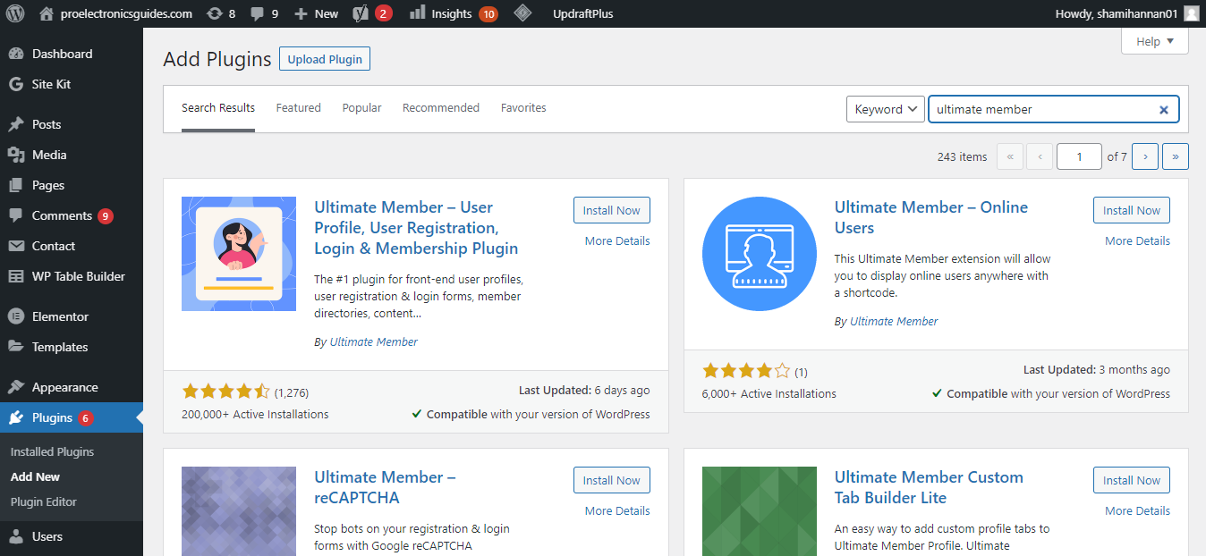This screenshot has height=556, width=1206.
Task: Select the Site Kit sidebar icon
Action: click(x=18, y=83)
